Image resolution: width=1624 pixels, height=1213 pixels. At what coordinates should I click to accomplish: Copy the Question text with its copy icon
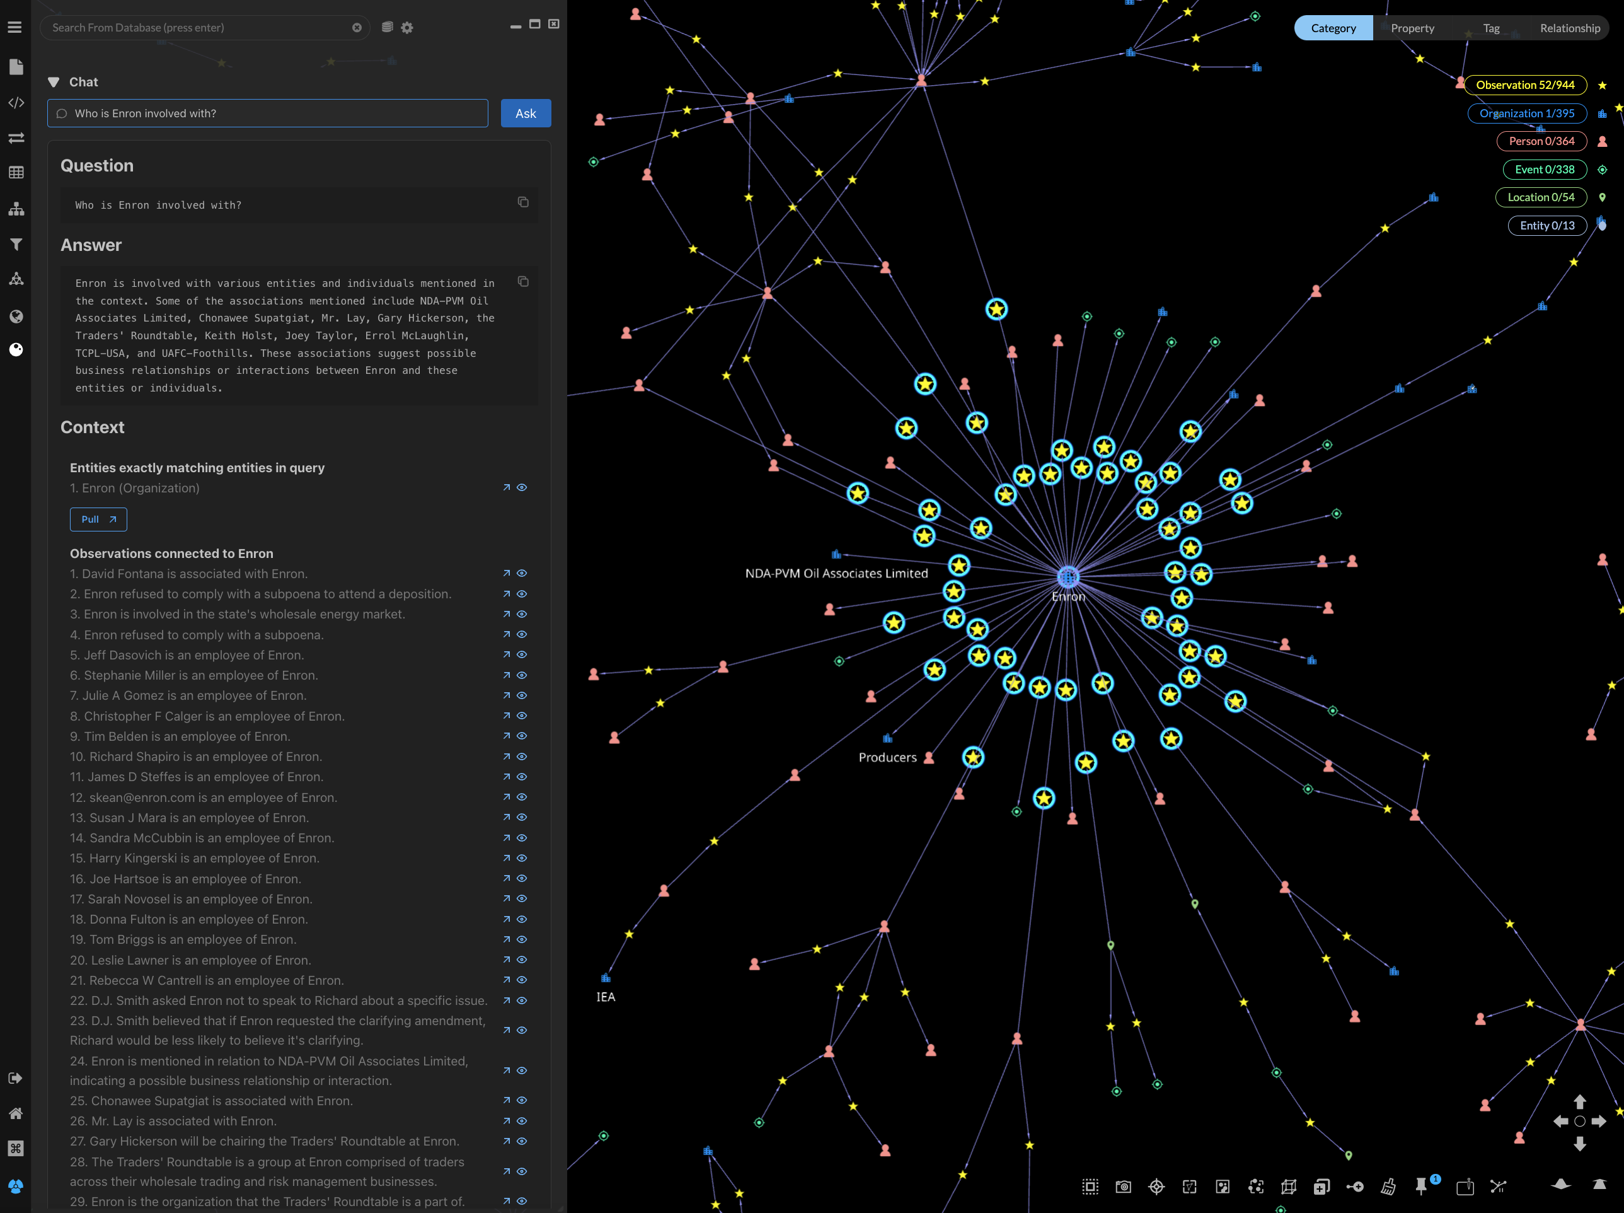[523, 202]
